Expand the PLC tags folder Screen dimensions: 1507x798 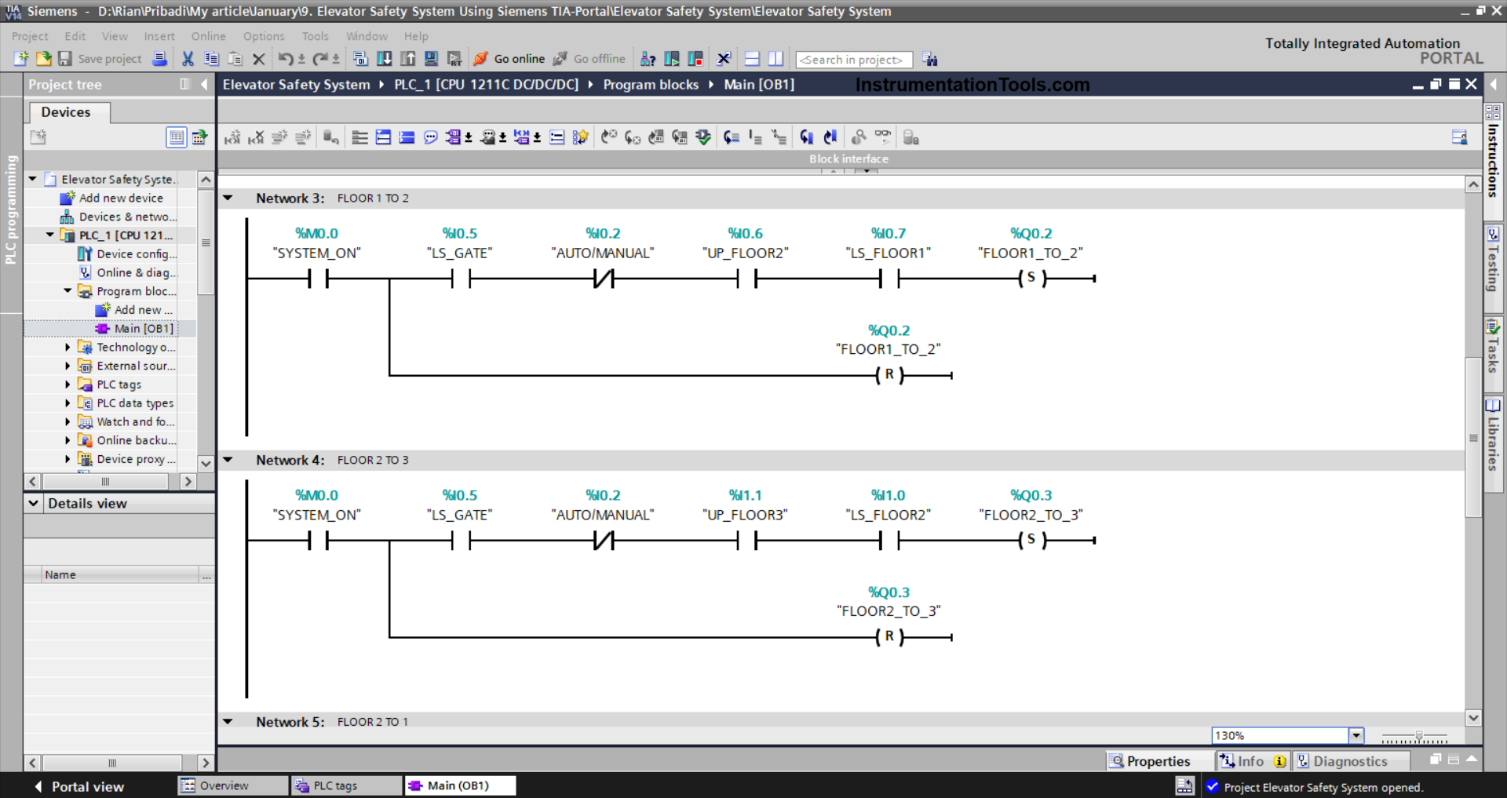click(68, 384)
